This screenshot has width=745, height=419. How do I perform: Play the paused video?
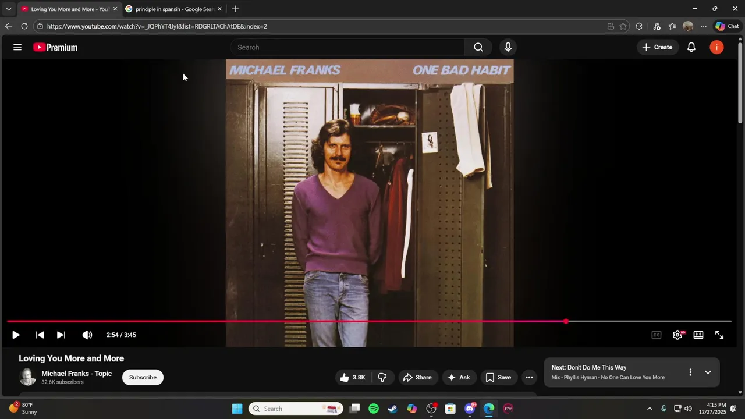(16, 335)
